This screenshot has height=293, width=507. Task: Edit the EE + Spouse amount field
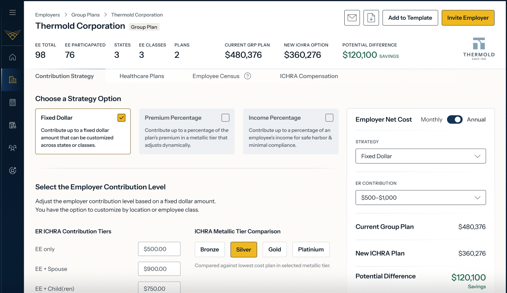click(x=159, y=269)
